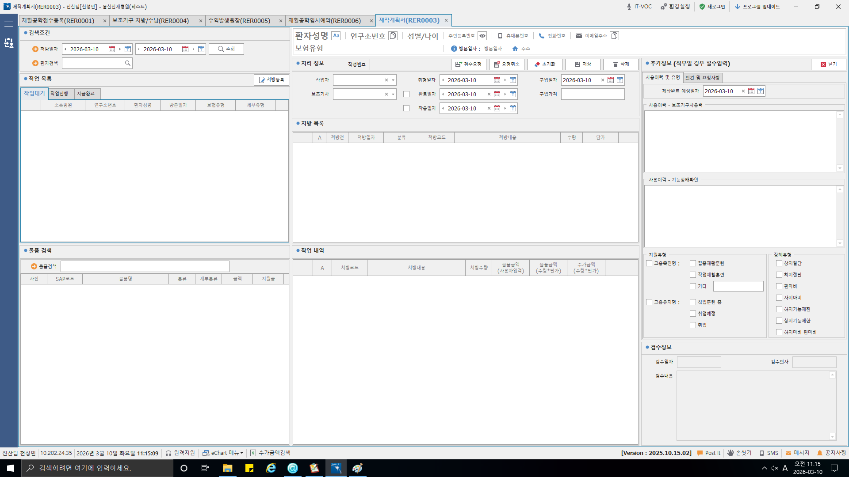Enable the 착용일자 checkbox

[406, 108]
